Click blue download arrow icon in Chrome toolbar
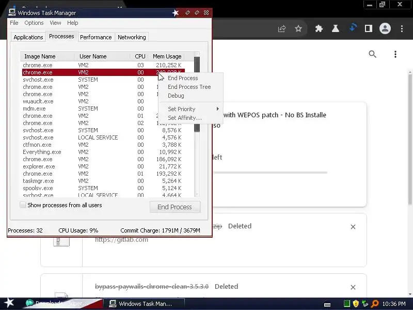Screen dimensions: 413x310 click(x=353, y=27)
